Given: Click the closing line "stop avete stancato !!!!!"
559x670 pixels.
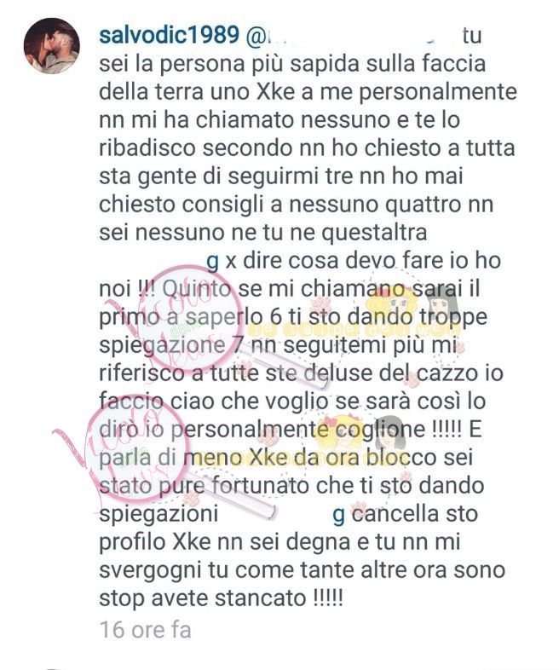Looking at the screenshot, I should 222,598.
